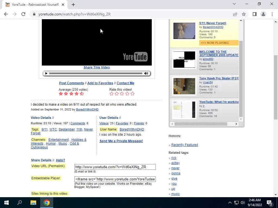Image resolution: width=278 pixels, height=208 pixels.
Task: Play the video with the play button
Action: (x=46, y=73)
